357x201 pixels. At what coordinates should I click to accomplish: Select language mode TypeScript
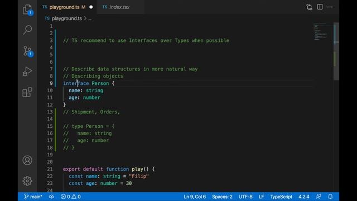tap(281, 197)
